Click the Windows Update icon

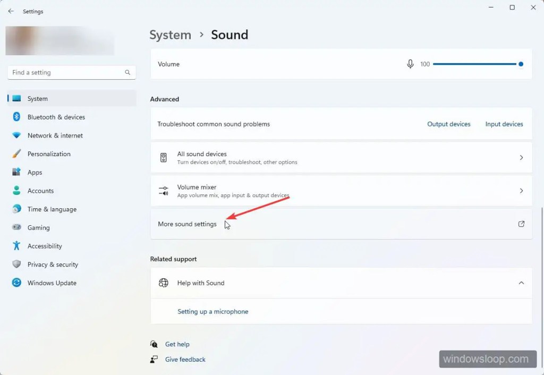[x=16, y=283]
